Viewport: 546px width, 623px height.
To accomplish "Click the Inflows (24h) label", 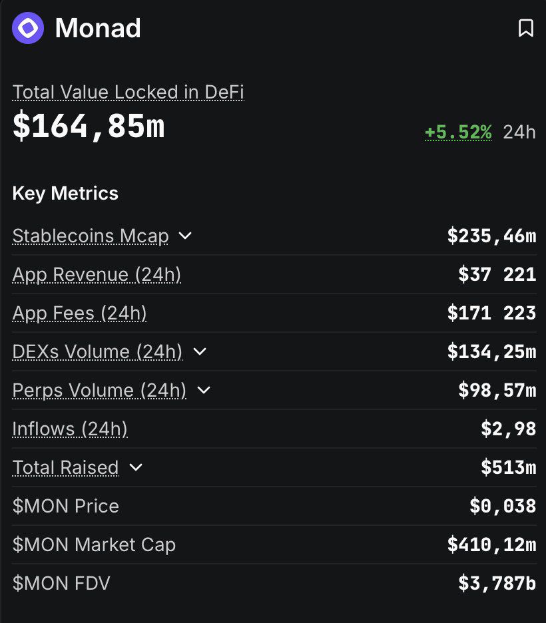I will click(70, 429).
